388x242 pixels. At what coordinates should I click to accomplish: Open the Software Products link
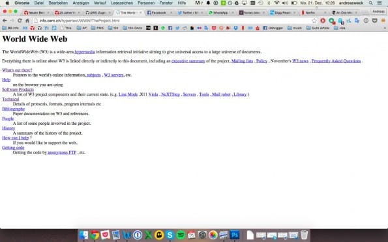18,89
